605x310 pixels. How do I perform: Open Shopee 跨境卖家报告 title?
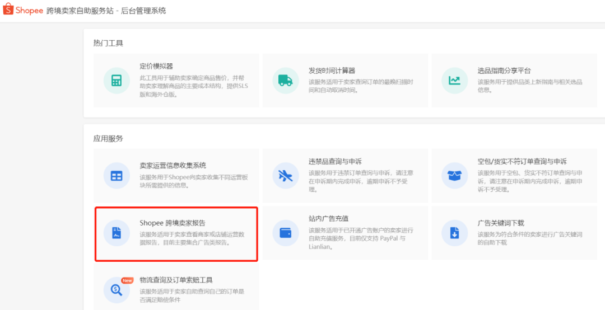[173, 223]
